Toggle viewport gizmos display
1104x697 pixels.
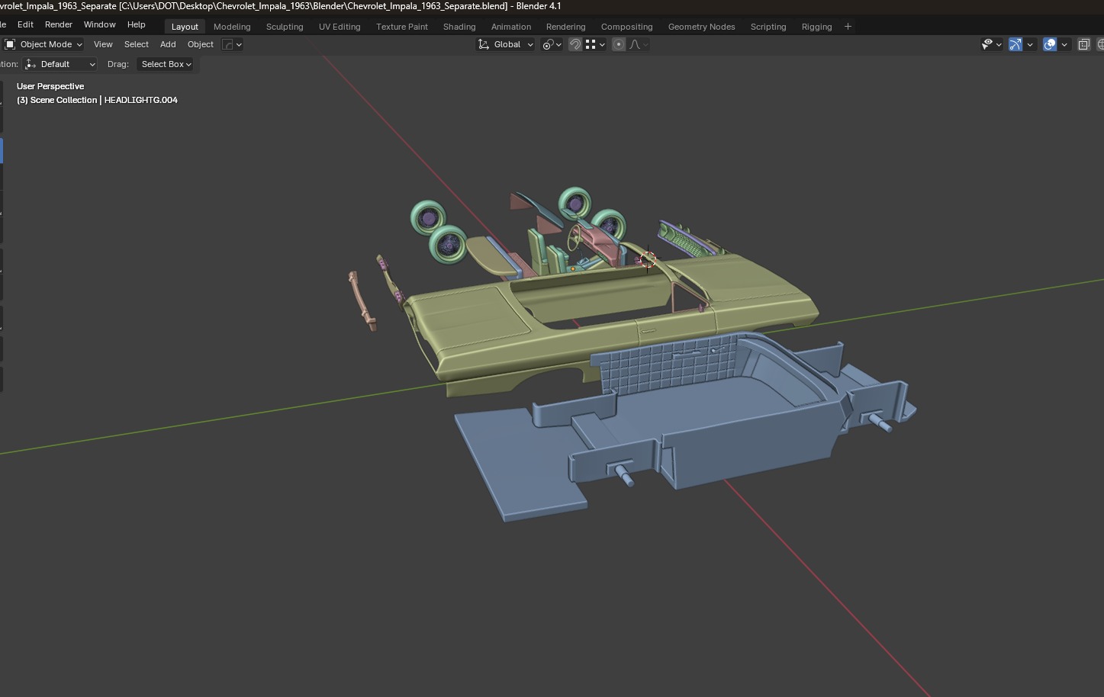point(1015,44)
